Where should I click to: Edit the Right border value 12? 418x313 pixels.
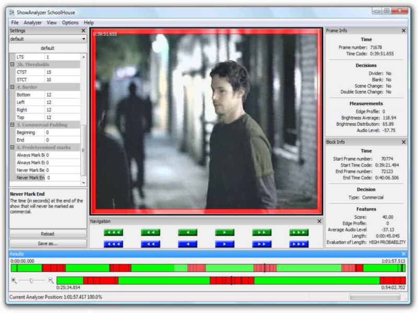[62, 110]
